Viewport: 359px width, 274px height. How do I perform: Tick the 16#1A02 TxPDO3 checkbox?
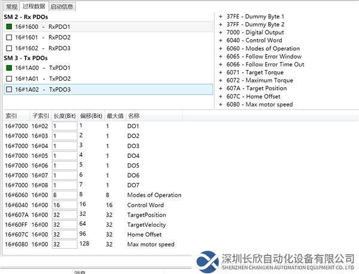click(8, 89)
